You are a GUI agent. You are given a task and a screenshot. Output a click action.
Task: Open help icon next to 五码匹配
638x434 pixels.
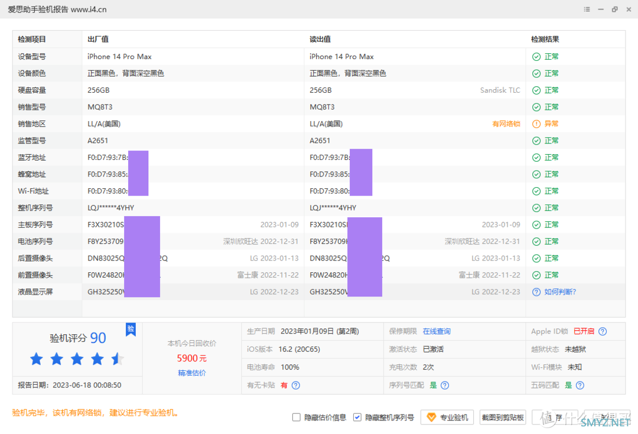point(580,385)
